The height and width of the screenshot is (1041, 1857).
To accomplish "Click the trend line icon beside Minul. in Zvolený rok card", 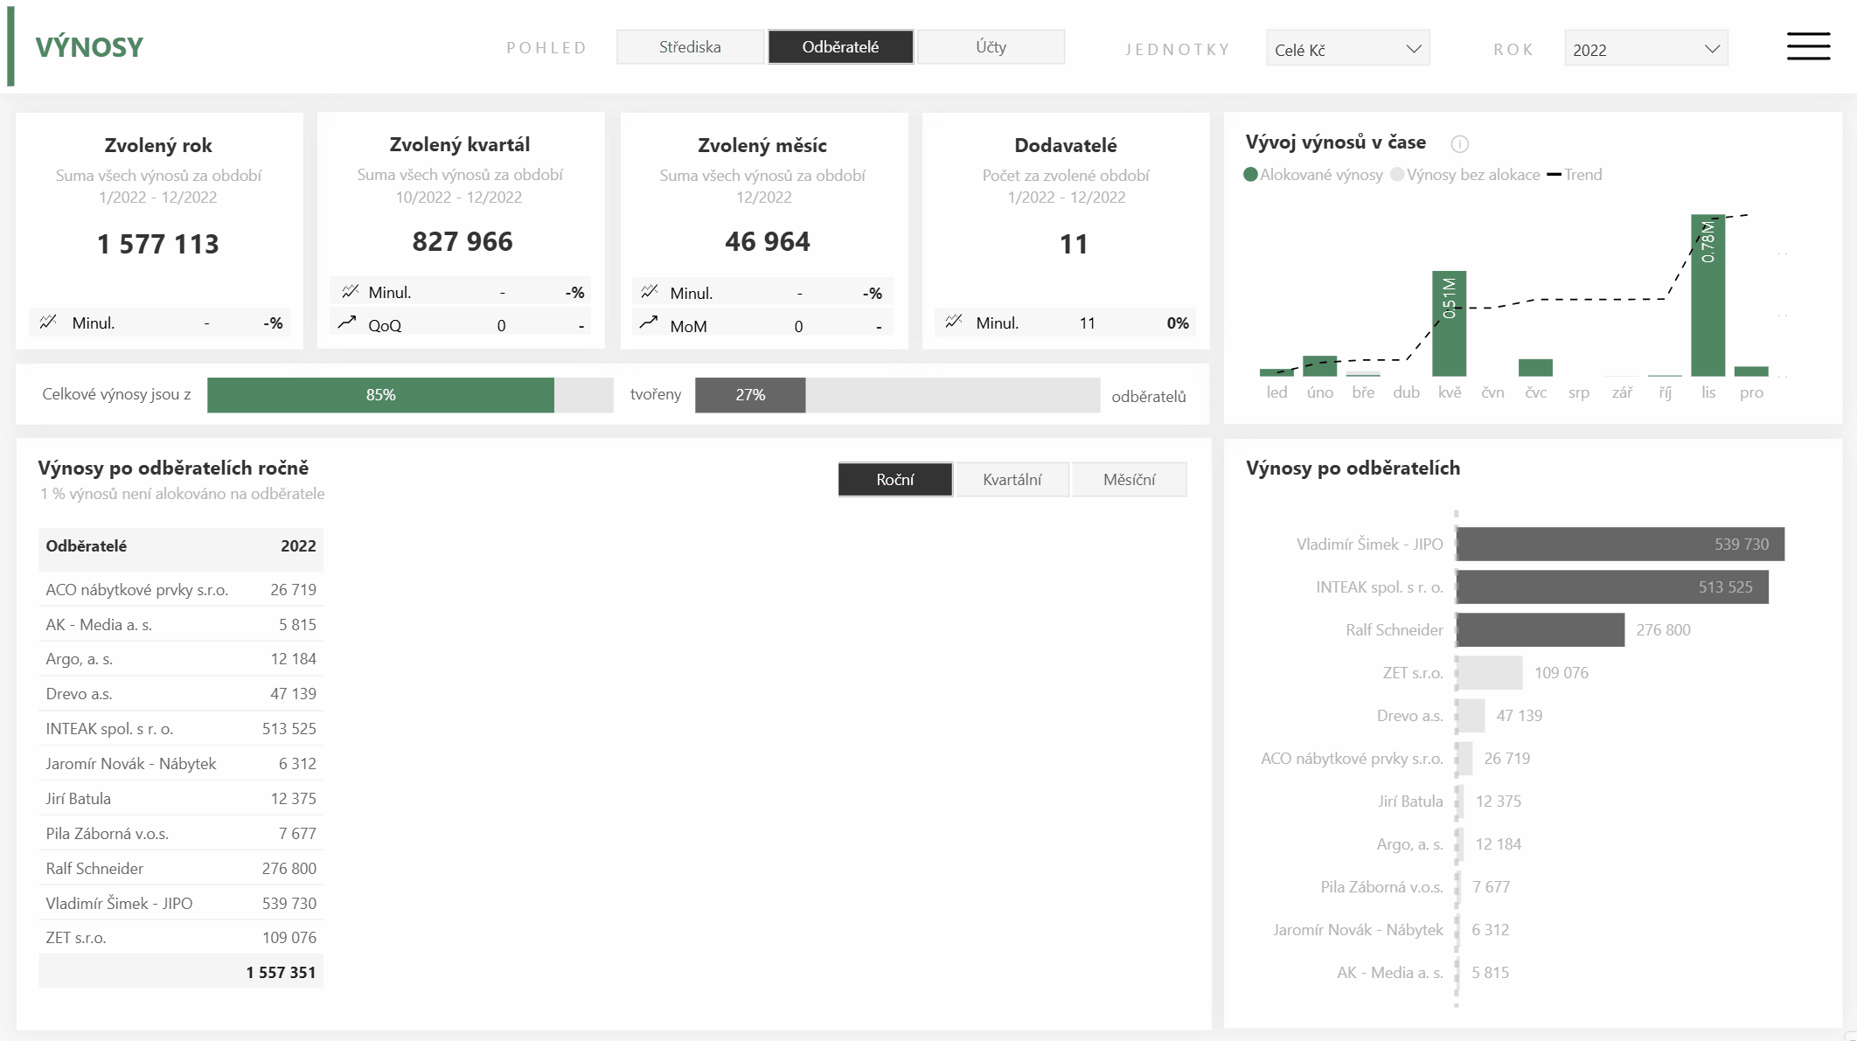I will [x=50, y=322].
